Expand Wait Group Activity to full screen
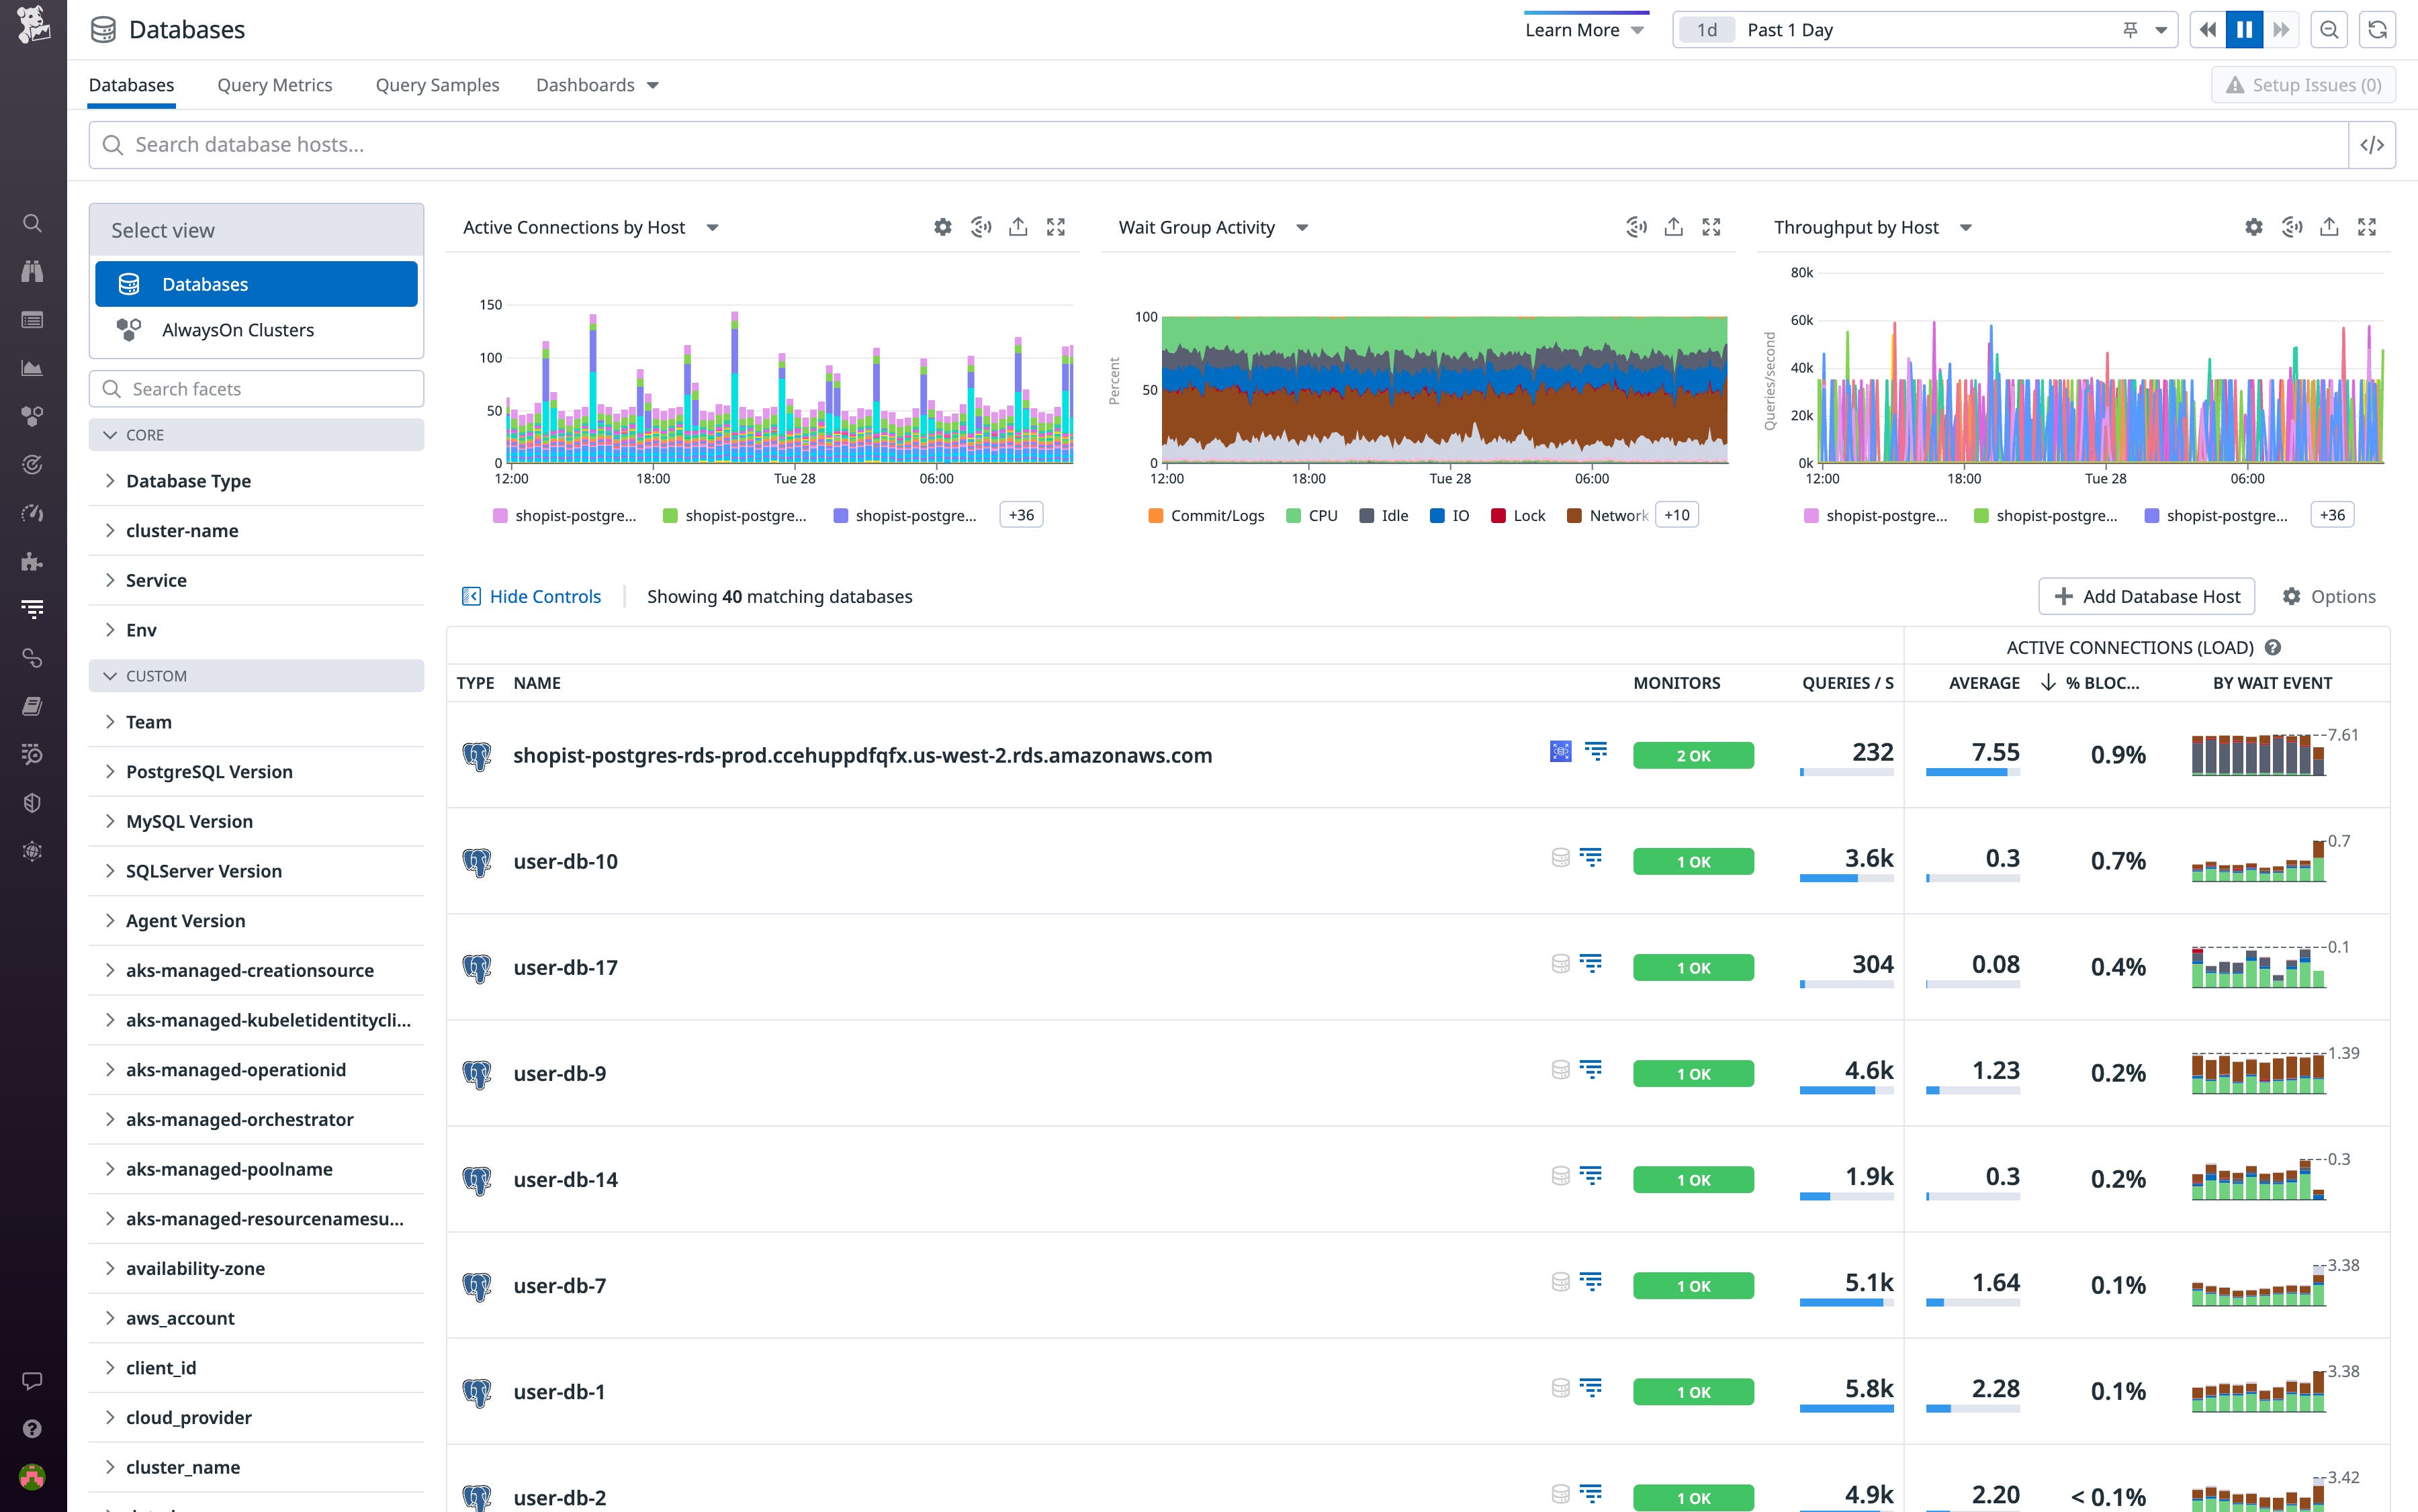2418x1512 pixels. tap(1711, 227)
